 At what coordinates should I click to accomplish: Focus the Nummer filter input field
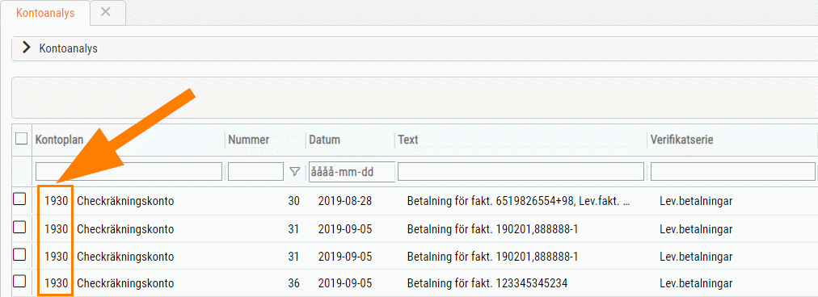click(x=255, y=171)
